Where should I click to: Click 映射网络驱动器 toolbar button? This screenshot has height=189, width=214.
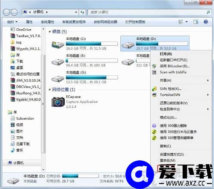(105, 22)
